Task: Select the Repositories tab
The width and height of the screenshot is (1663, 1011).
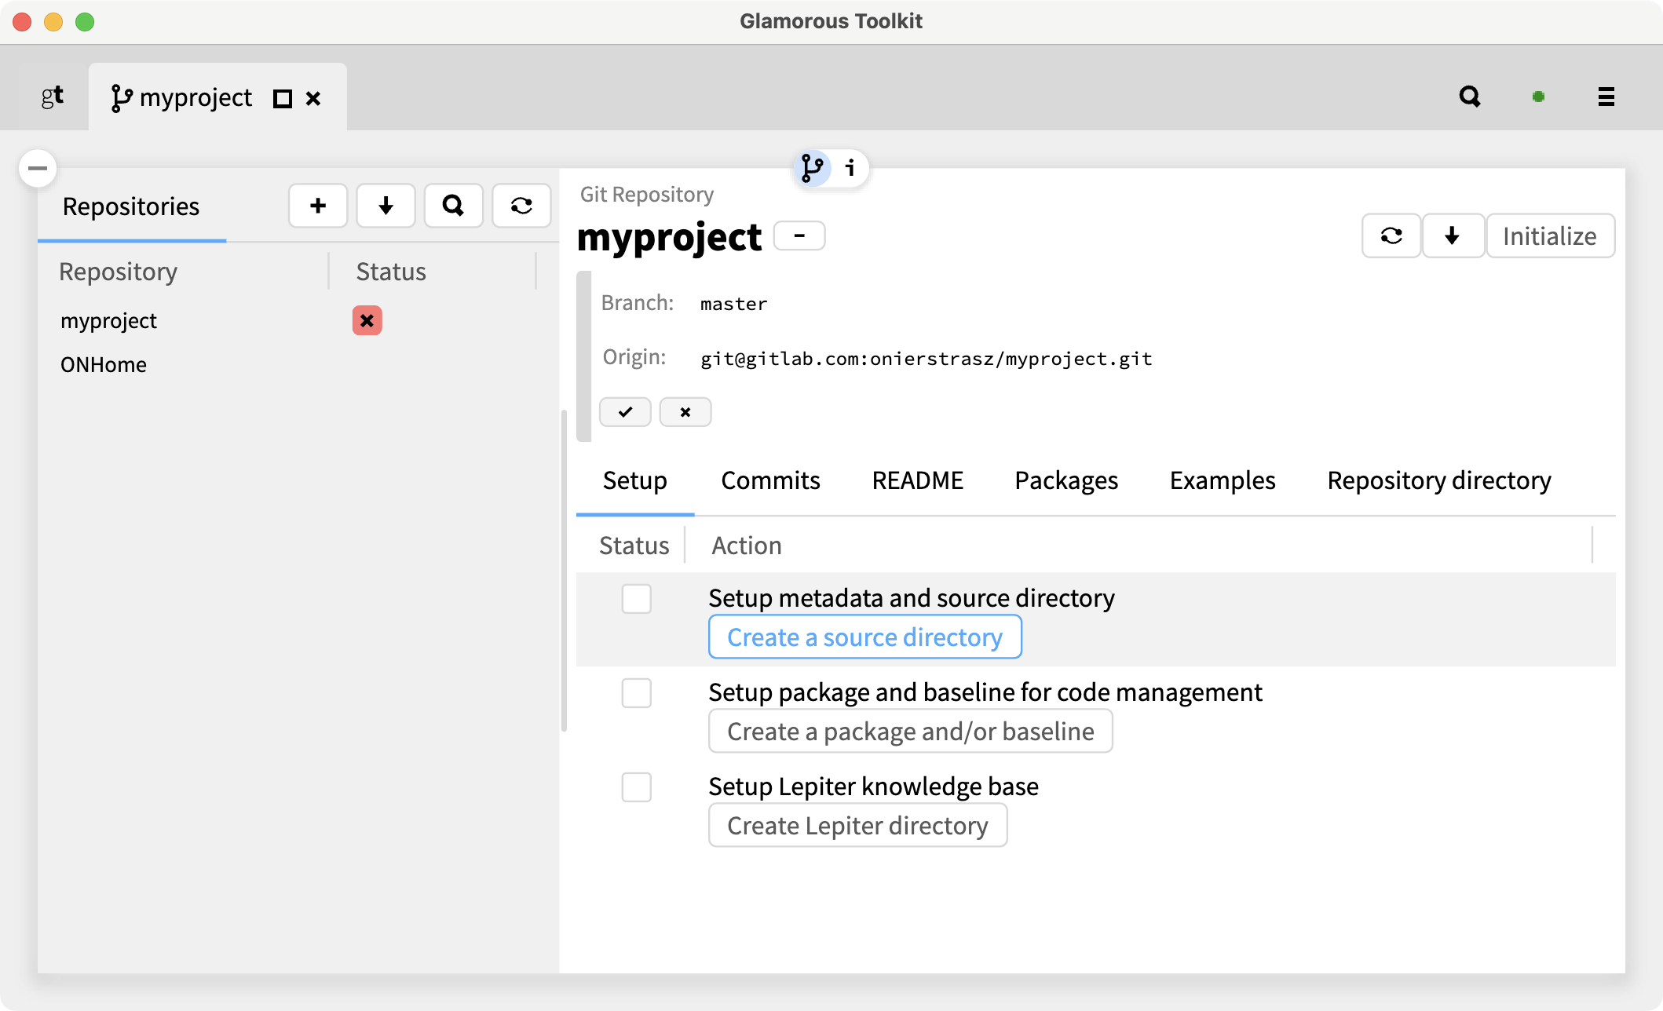Action: coord(131,206)
